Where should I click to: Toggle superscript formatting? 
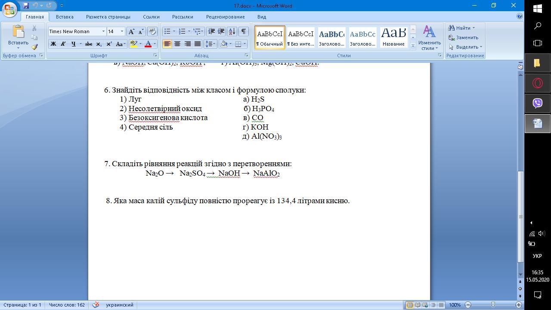(x=109, y=44)
